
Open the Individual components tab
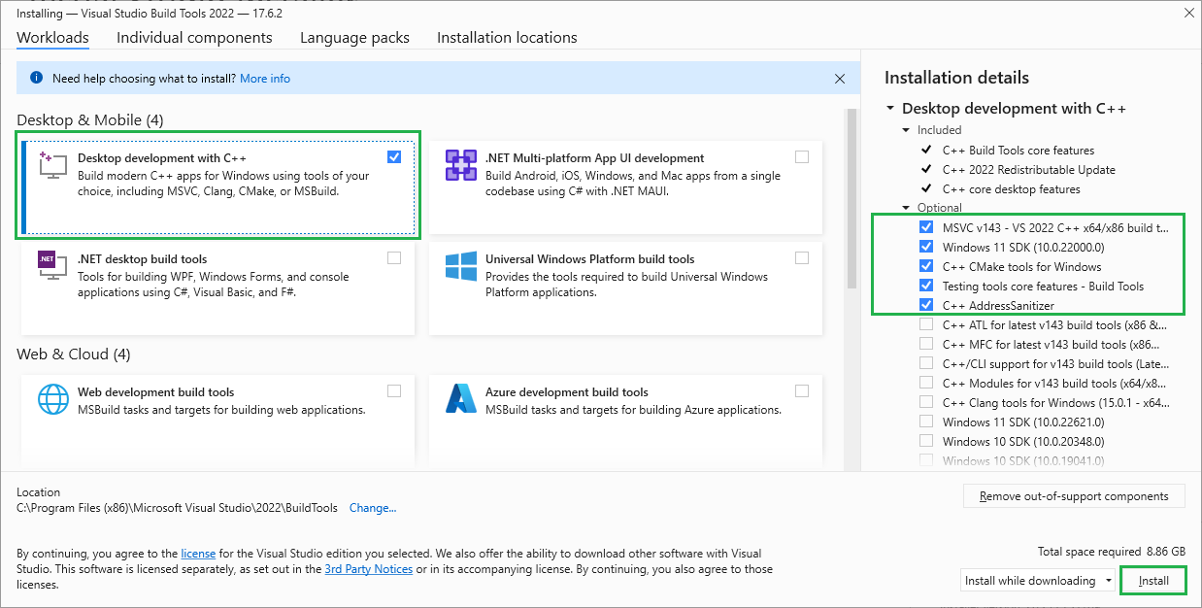coord(194,38)
